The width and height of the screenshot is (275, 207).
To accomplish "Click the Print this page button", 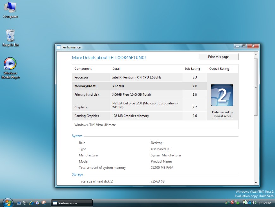I will pos(218,57).
